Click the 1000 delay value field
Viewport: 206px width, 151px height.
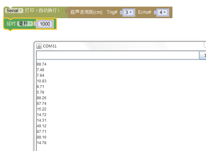pyautogui.click(x=45, y=24)
